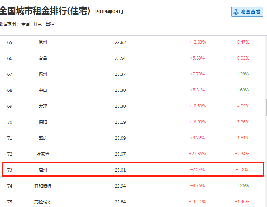Click the change value -1.28%

[242, 74]
